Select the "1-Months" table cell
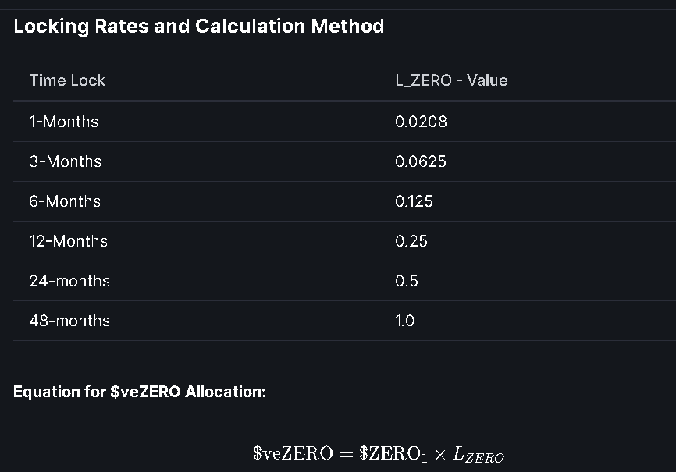Viewport: 676px width, 472px height. pyautogui.click(x=63, y=122)
